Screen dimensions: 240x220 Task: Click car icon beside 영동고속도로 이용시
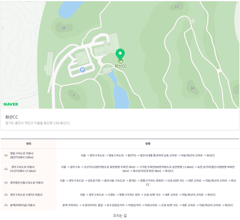pos(6,155)
